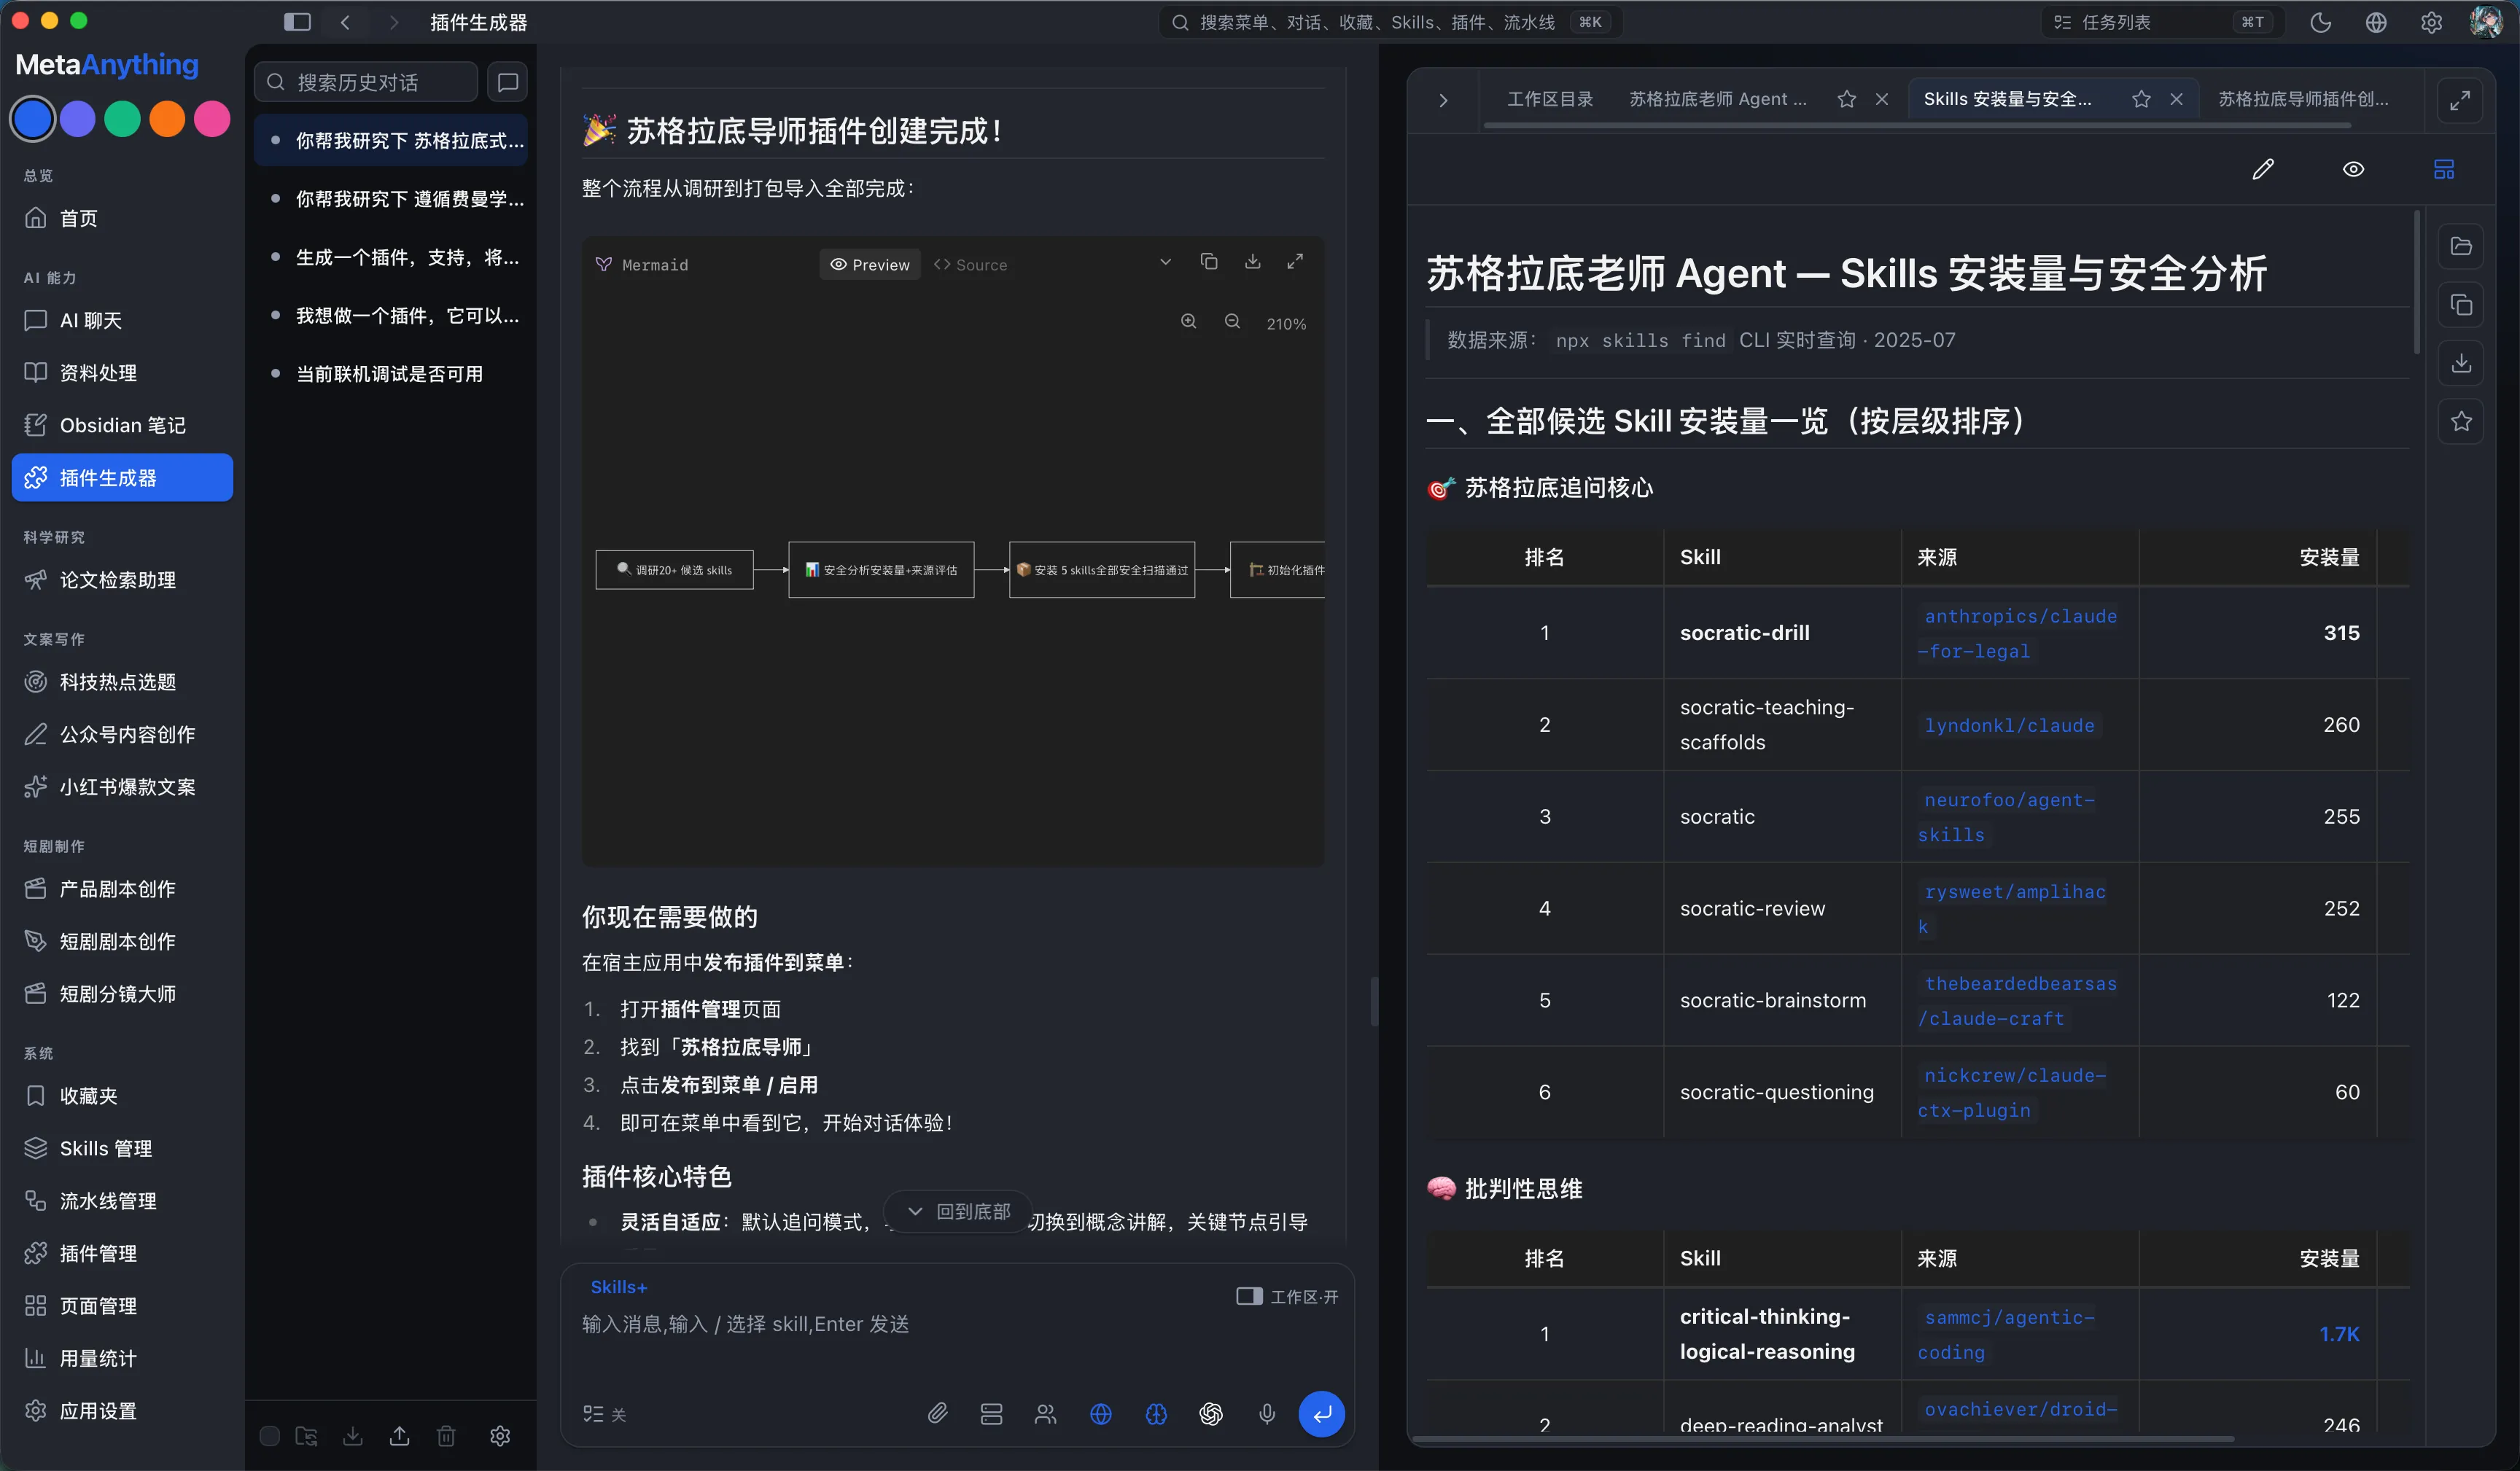Viewport: 2520px width, 1471px height.
Task: Select the blue theme color swatch
Action: click(33, 119)
